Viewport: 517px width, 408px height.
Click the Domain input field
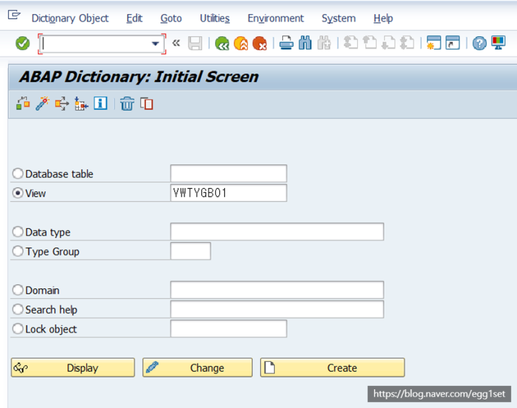(x=277, y=290)
